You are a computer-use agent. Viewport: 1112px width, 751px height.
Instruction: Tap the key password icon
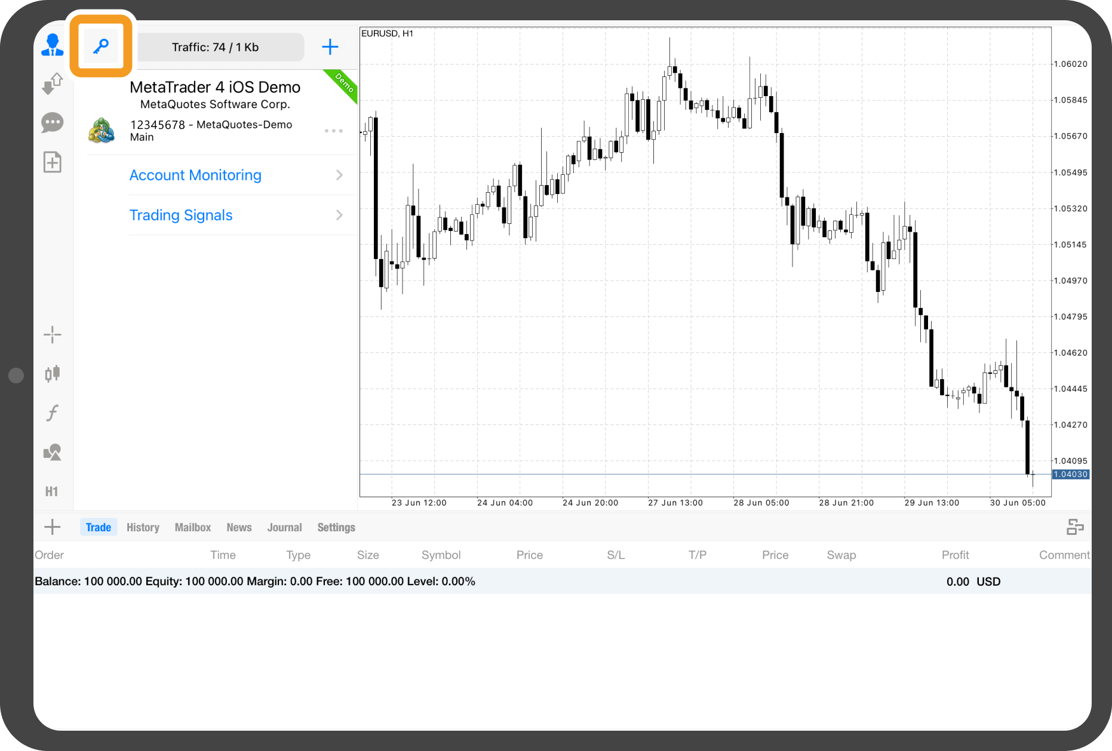100,47
